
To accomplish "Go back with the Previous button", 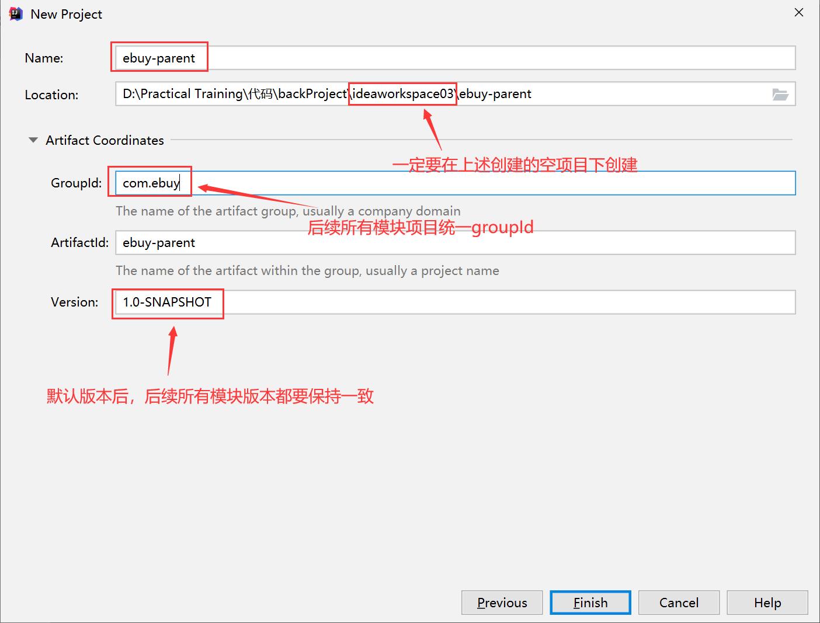I will [x=502, y=603].
